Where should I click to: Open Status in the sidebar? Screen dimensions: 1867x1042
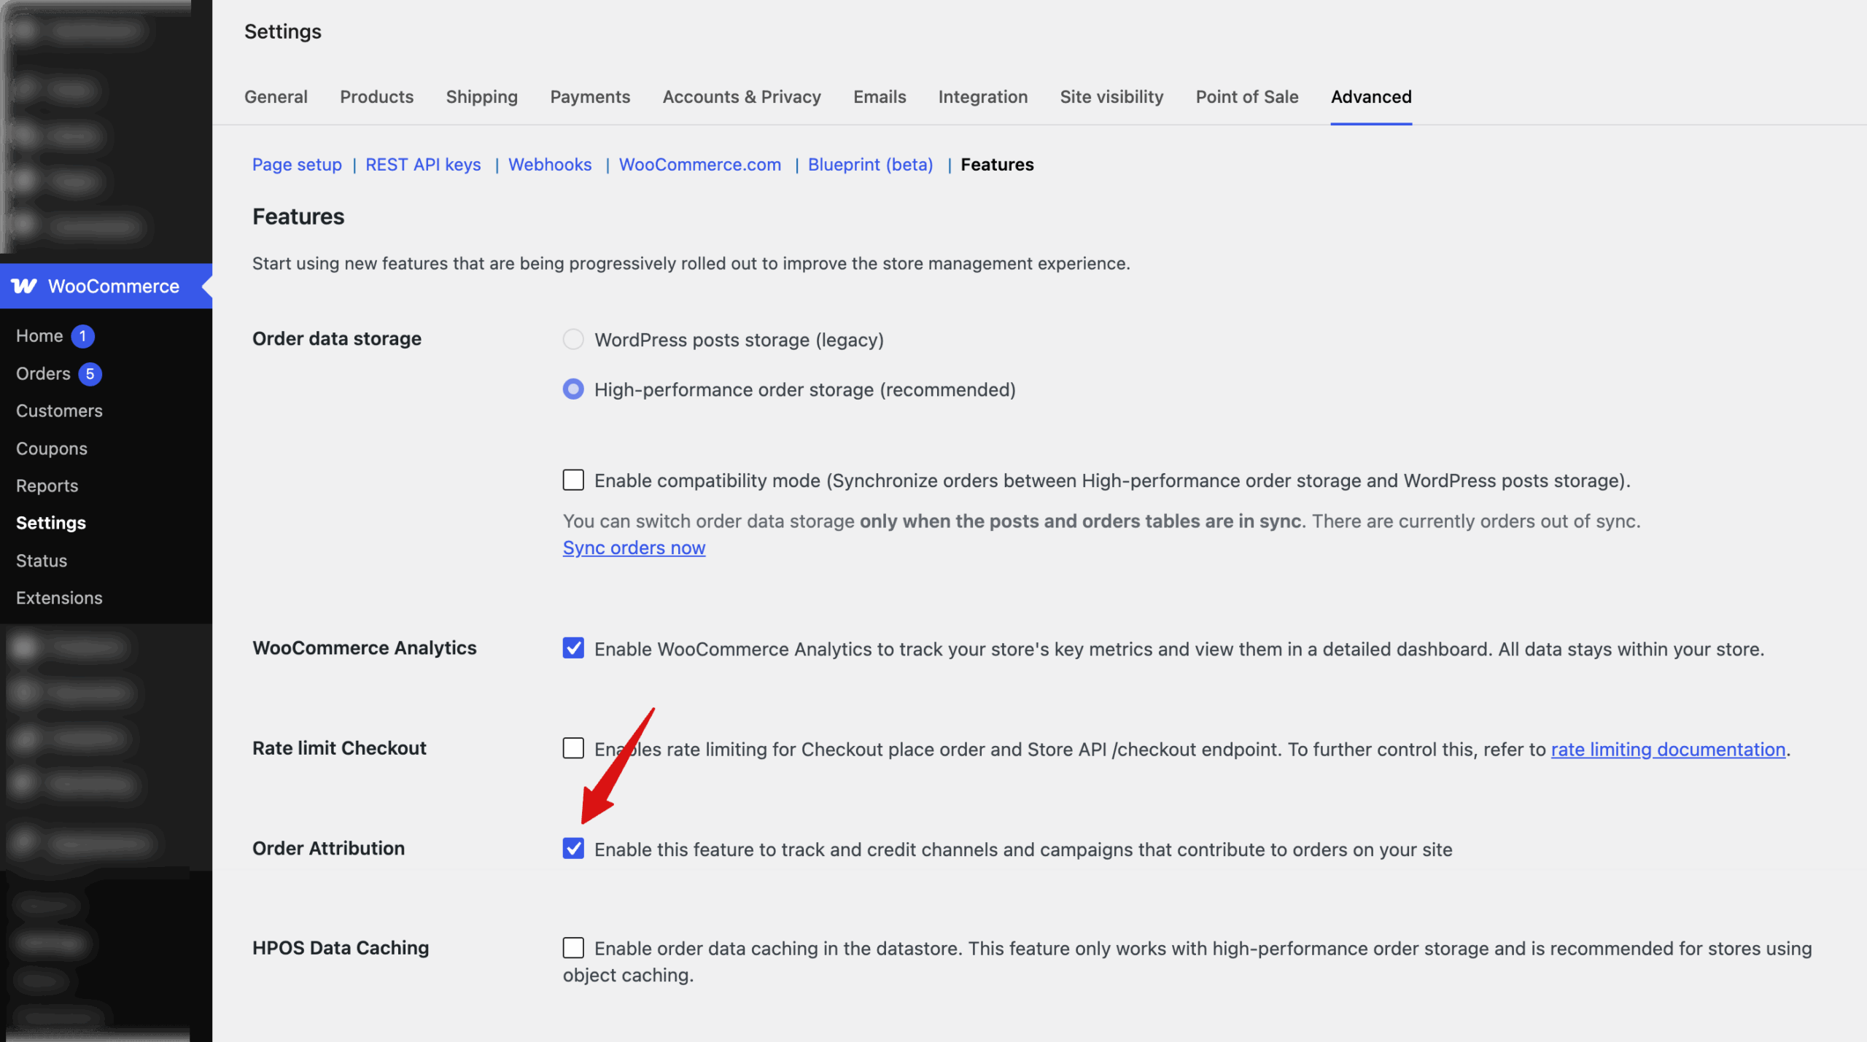[x=42, y=561]
